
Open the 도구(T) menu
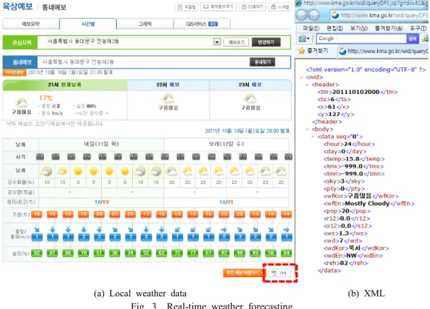click(418, 28)
